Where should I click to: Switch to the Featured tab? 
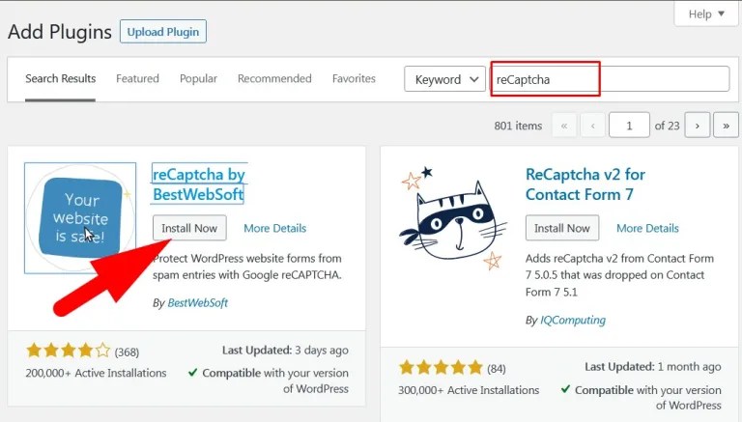coord(137,78)
